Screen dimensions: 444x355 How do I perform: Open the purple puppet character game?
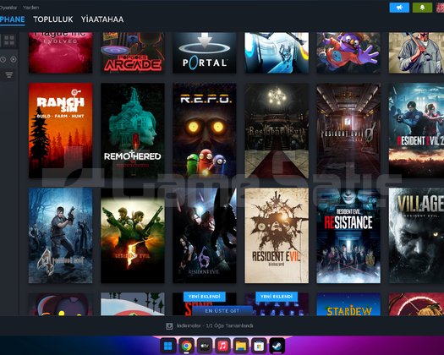pyautogui.click(x=348, y=52)
